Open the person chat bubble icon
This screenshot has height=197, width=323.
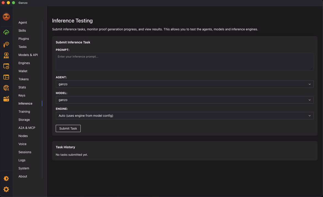(6, 44)
